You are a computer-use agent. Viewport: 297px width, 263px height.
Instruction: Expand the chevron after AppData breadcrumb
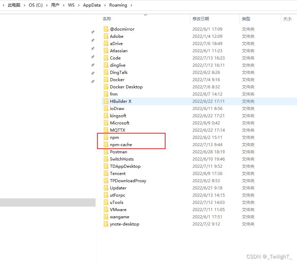click(x=105, y=5)
